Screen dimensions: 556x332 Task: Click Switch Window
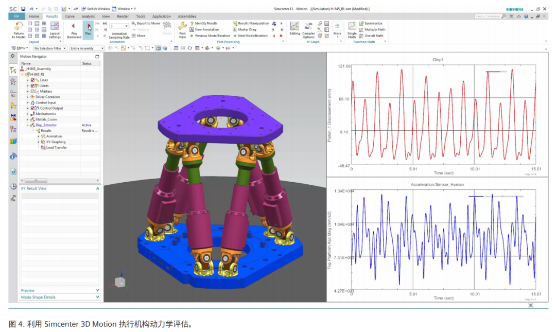coord(96,9)
